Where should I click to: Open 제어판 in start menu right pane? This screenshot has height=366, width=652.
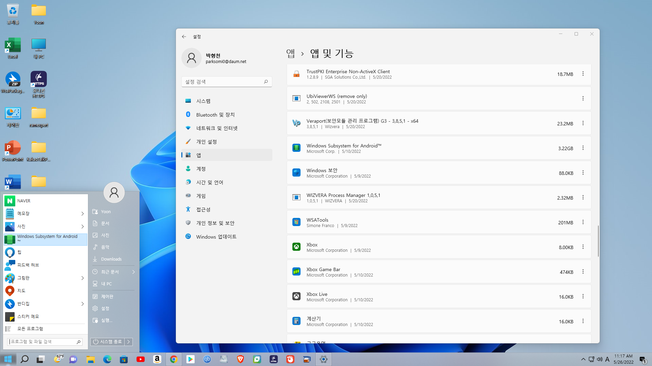107,297
